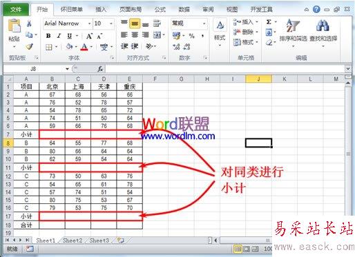The height and width of the screenshot is (257, 355).
Task: Apply the comma style
Action: (202, 36)
